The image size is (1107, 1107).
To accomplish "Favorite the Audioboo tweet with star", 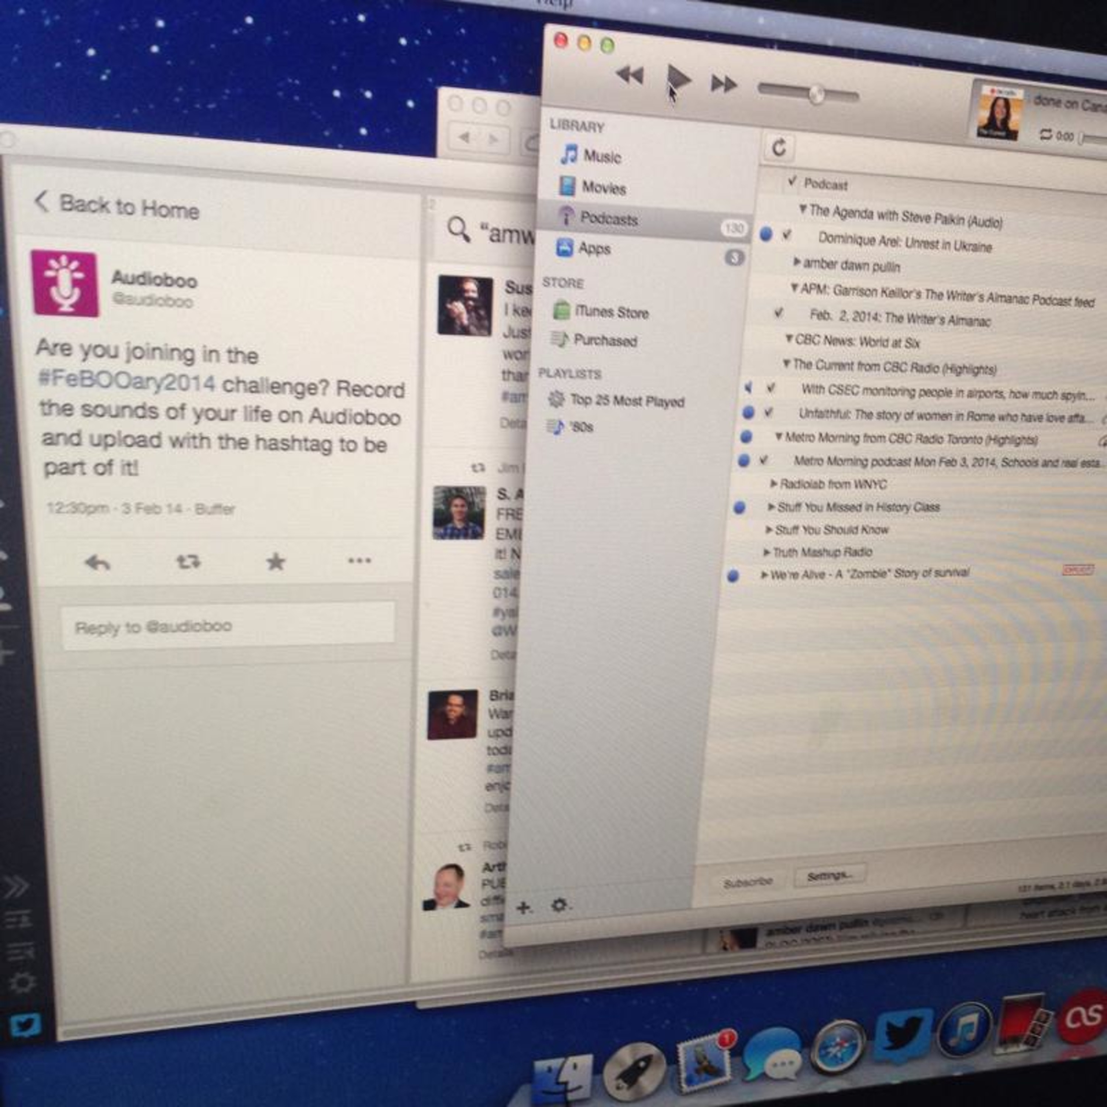I will pos(276,562).
